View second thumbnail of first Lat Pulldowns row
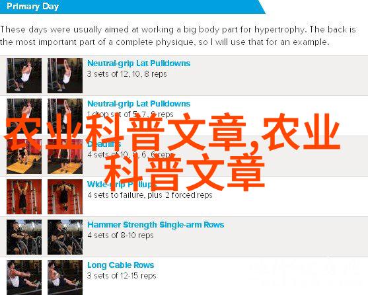This screenshot has width=368, height=295. pos(65,75)
